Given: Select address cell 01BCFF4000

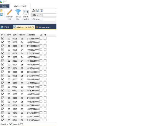Looking at the screenshot, I should (x=33, y=91).
